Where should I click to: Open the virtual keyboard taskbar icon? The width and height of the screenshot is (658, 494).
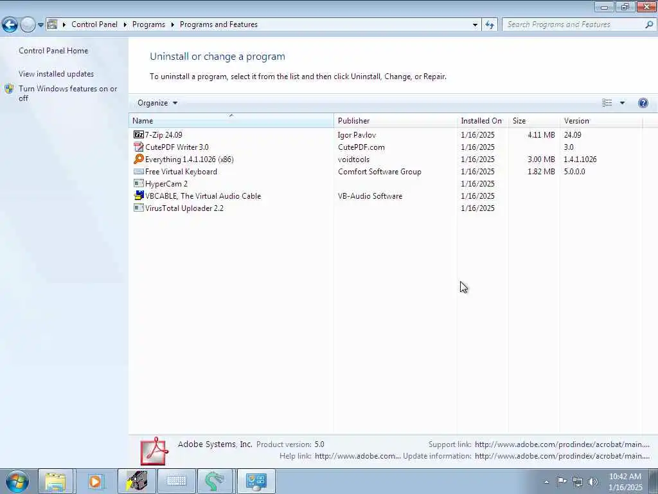coord(176,481)
